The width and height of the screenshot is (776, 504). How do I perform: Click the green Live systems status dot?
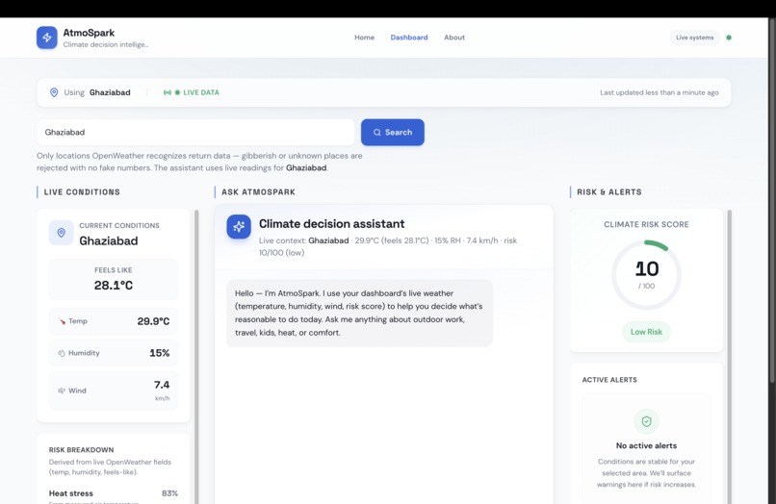tap(729, 38)
